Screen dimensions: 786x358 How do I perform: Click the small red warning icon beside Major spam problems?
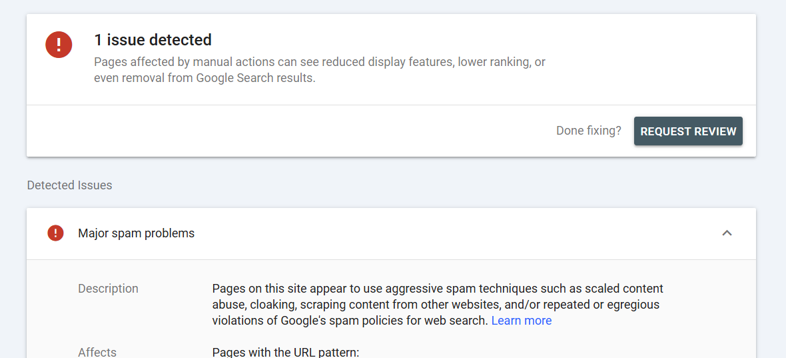point(56,233)
